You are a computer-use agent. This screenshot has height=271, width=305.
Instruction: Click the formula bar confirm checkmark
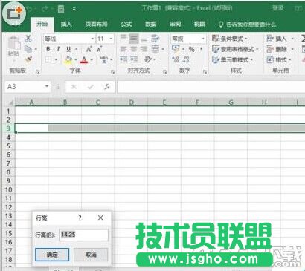click(91, 87)
